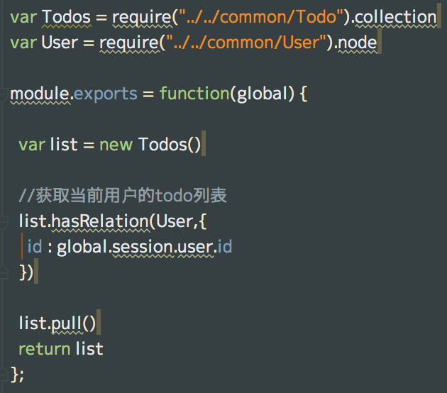
Task: Click the id key in the object
Action: 34,247
